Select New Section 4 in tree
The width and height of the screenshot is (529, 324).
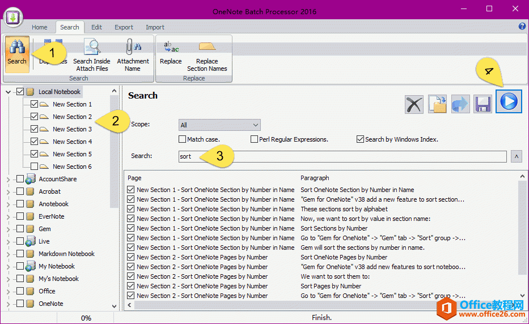(x=72, y=142)
